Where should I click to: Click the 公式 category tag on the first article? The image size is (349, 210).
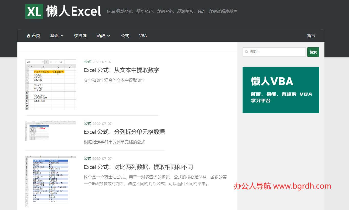[87, 62]
